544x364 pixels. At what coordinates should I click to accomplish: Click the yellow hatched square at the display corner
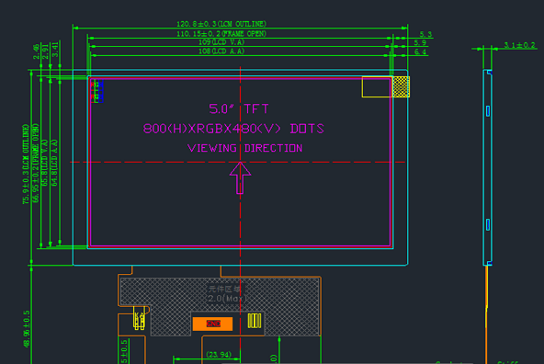tap(401, 86)
